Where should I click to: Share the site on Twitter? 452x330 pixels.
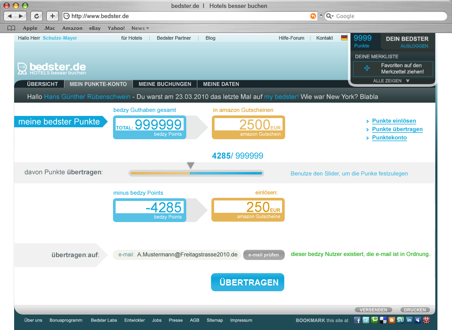[366, 320]
